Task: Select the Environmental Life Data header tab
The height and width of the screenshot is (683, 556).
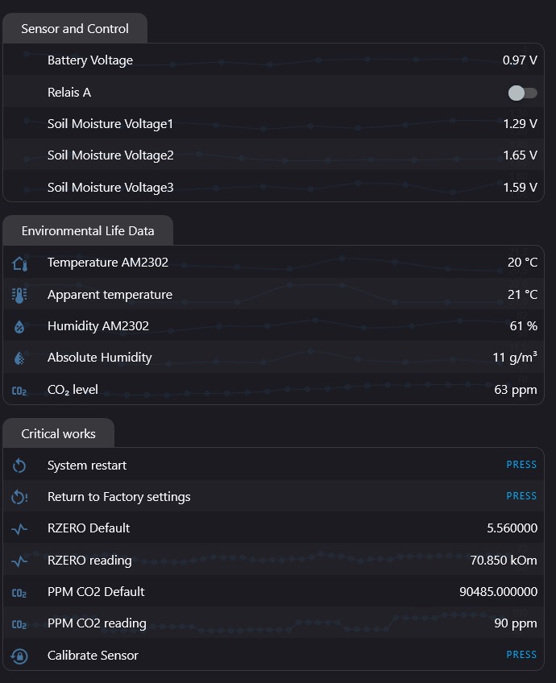Action: coord(88,231)
